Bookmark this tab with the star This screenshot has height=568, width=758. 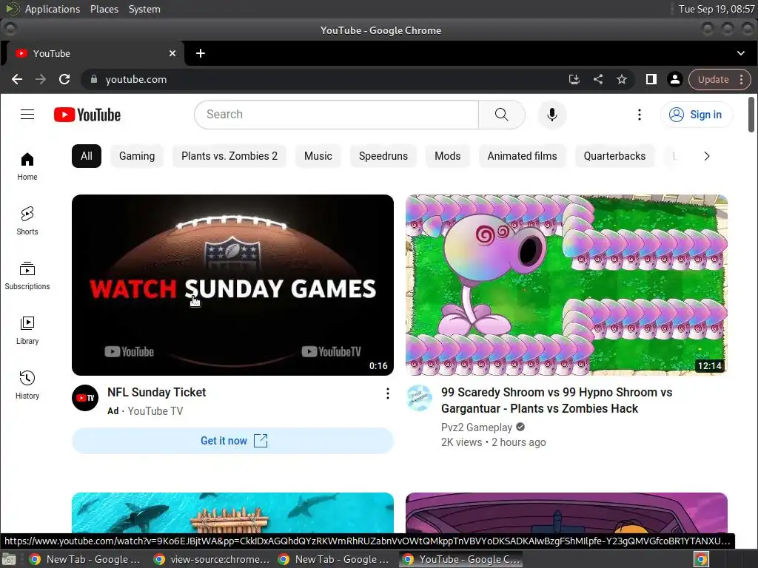coord(622,79)
